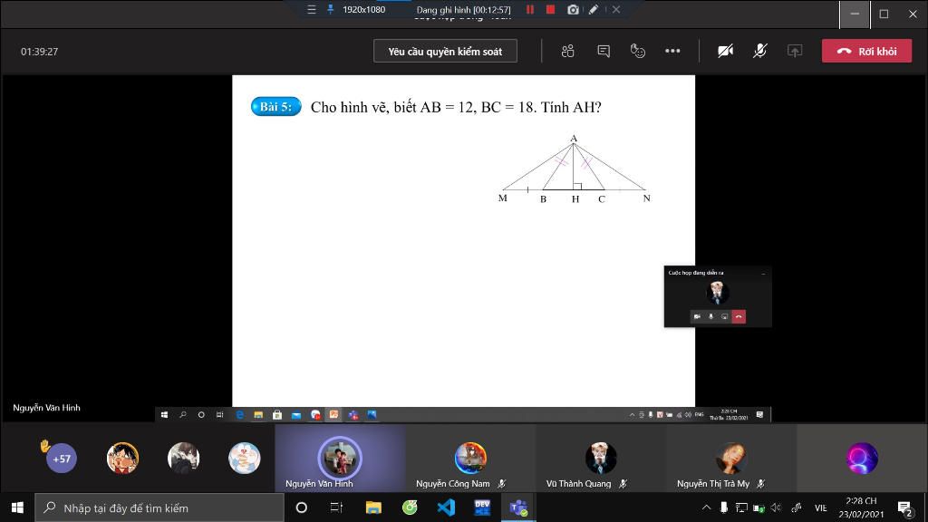Toggle camera in shared mini call window
This screenshot has height=522, width=928.
pyautogui.click(x=697, y=316)
